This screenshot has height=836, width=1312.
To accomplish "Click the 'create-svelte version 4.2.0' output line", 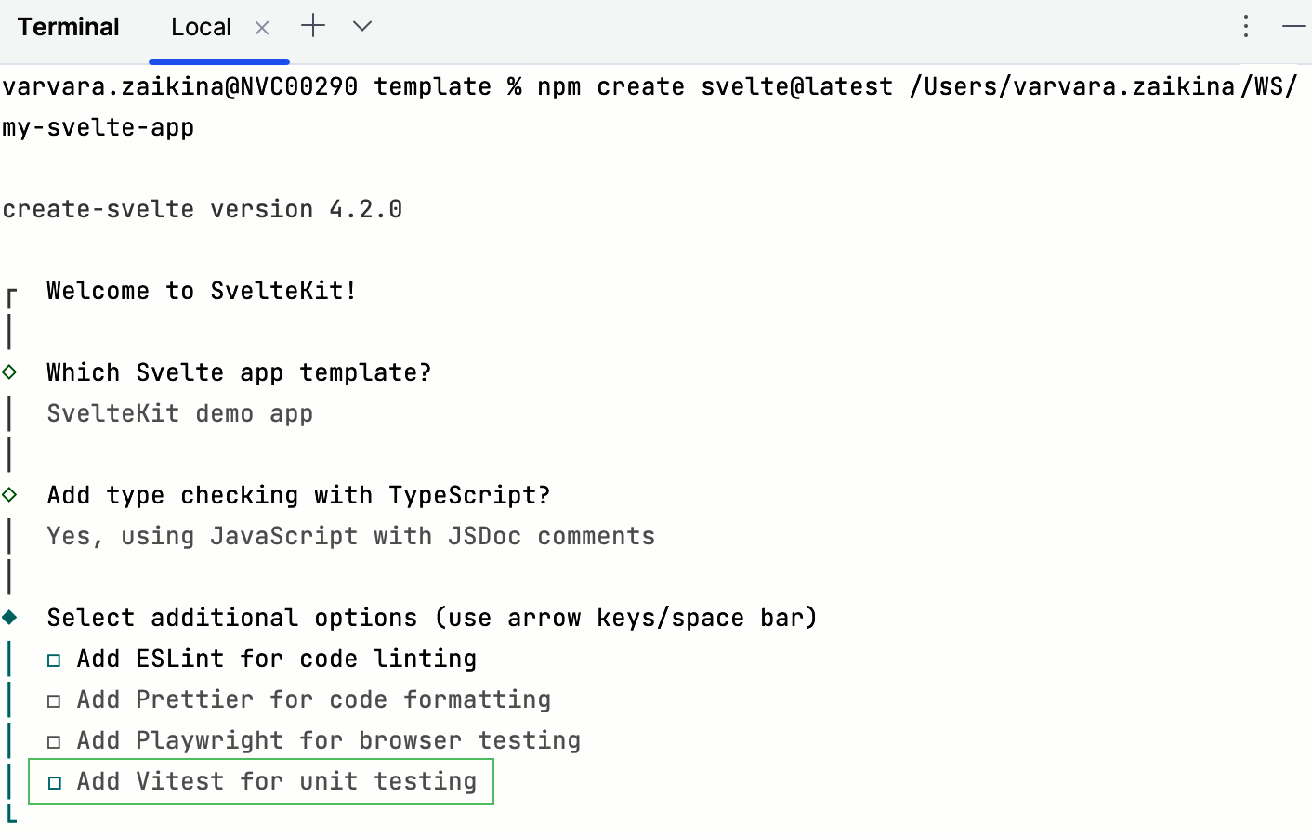I will click(x=202, y=209).
